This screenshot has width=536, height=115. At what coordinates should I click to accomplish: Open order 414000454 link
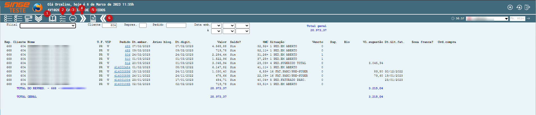[122, 67]
